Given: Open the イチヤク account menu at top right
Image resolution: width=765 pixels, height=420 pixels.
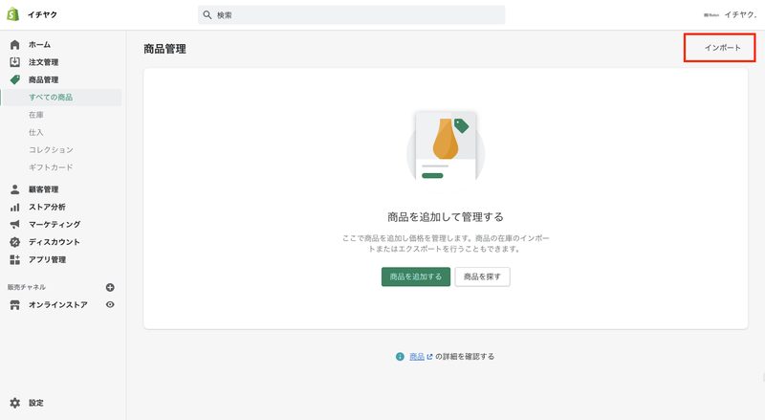Looking at the screenshot, I should click(x=730, y=14).
